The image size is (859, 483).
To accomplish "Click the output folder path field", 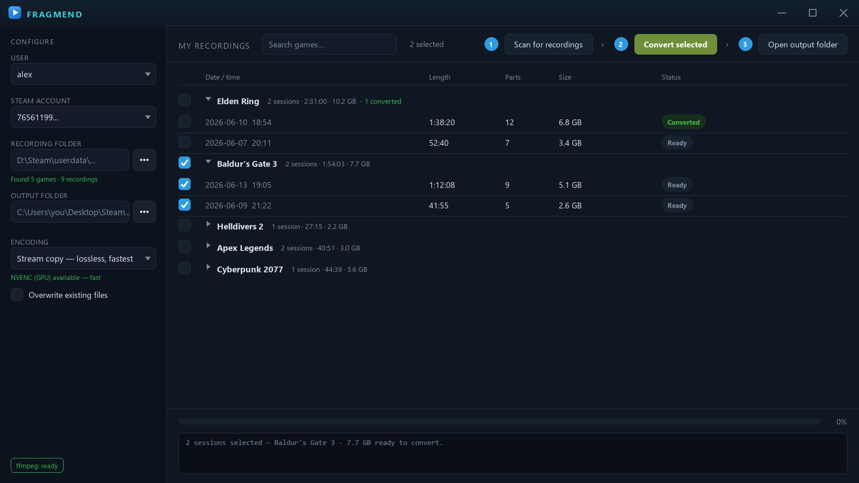I will point(70,212).
